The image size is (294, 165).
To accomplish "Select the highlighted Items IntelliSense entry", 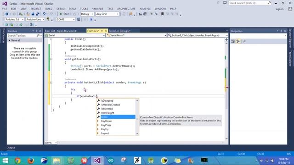I will pos(116,117).
